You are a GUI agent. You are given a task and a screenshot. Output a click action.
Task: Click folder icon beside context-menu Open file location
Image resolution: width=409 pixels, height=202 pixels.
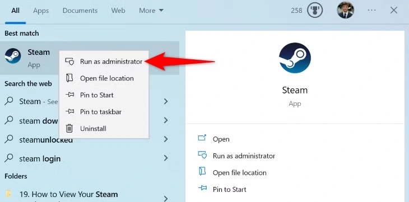point(69,78)
